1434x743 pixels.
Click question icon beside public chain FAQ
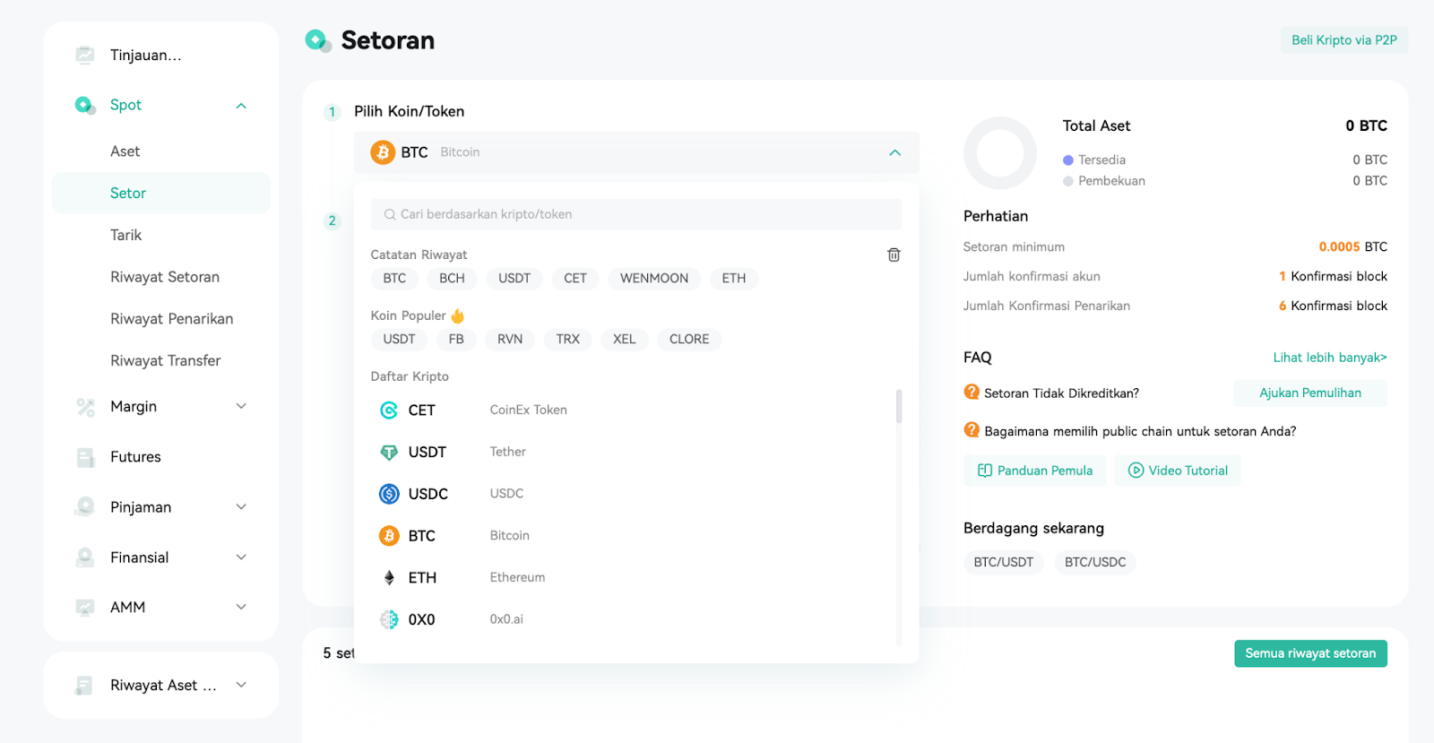click(x=972, y=430)
